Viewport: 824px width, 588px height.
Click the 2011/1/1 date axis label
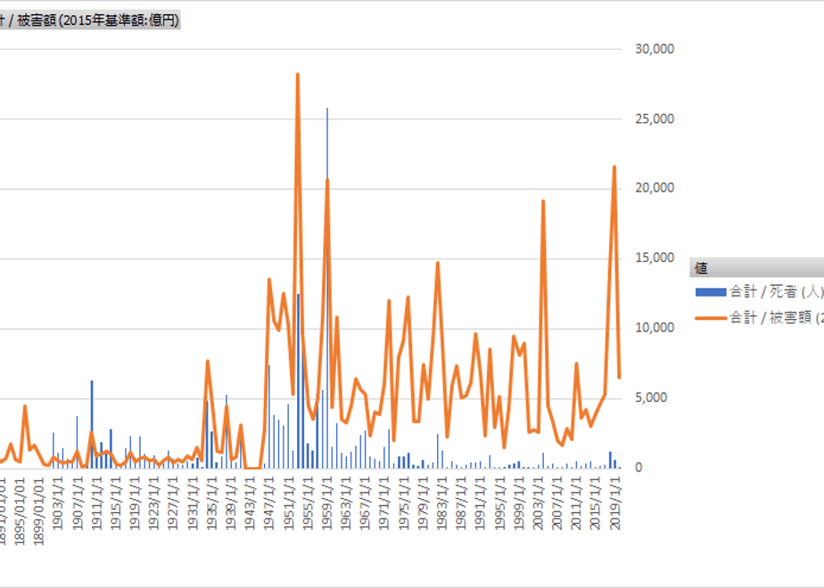tap(576, 503)
